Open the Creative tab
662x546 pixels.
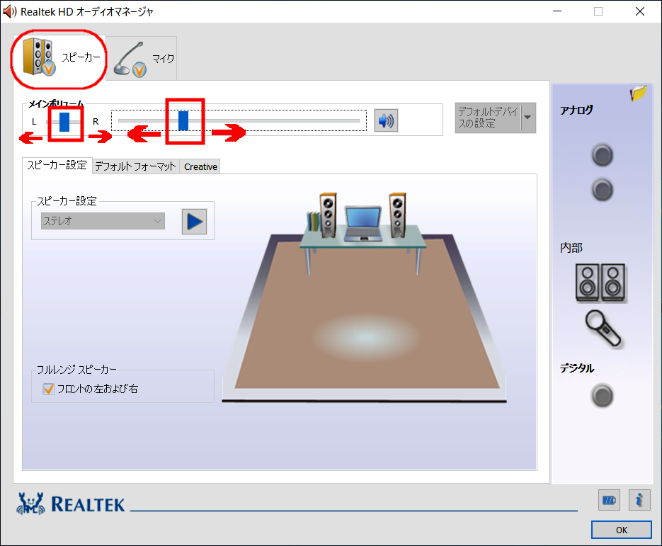pos(200,167)
